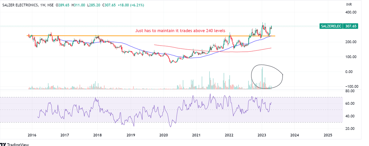
Task: Click the 2020 time axis label
Action: (x=163, y=135)
